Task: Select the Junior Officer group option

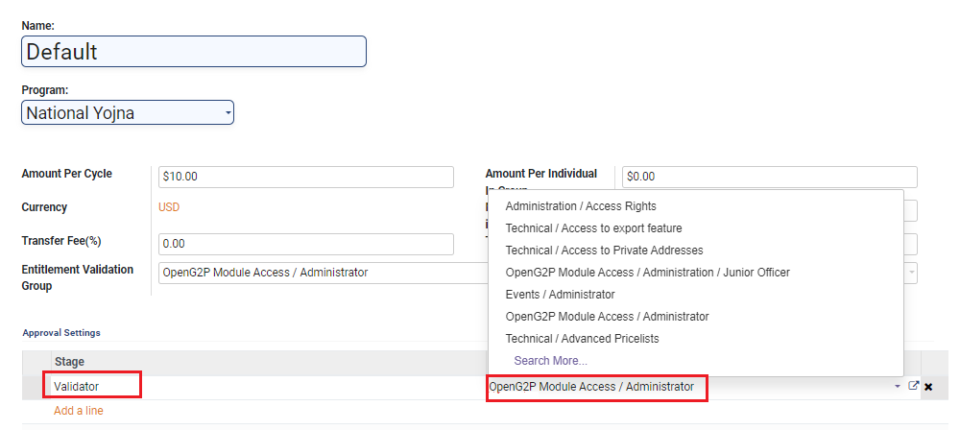Action: pos(647,273)
